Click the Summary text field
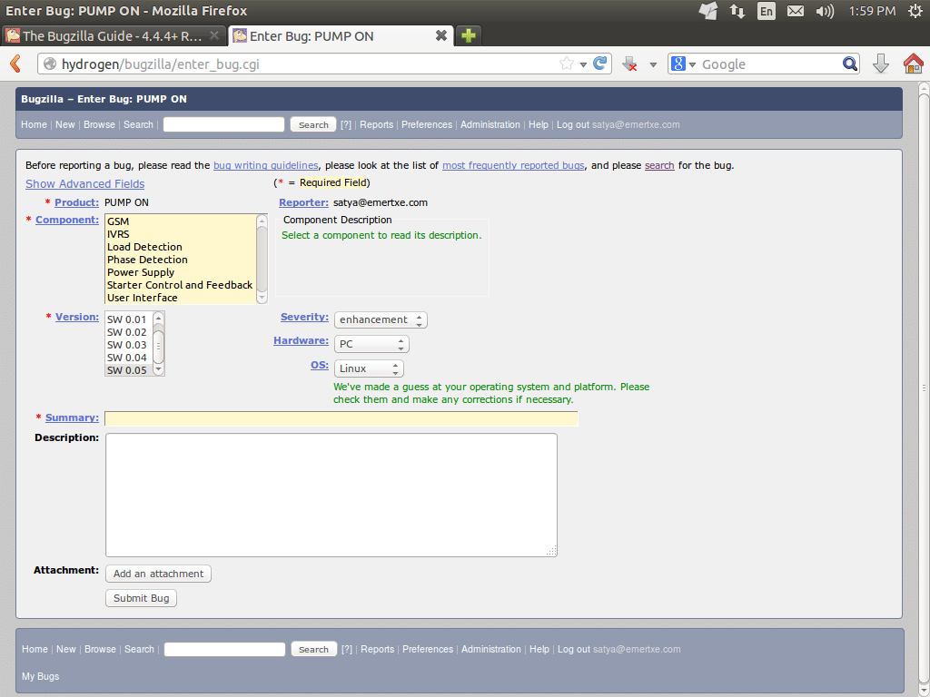Image resolution: width=930 pixels, height=697 pixels. pyautogui.click(x=341, y=418)
